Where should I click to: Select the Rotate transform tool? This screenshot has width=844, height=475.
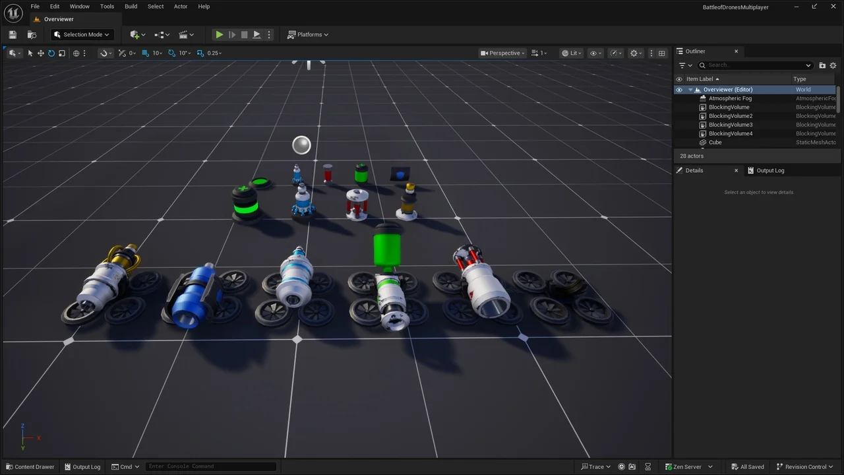click(x=51, y=53)
